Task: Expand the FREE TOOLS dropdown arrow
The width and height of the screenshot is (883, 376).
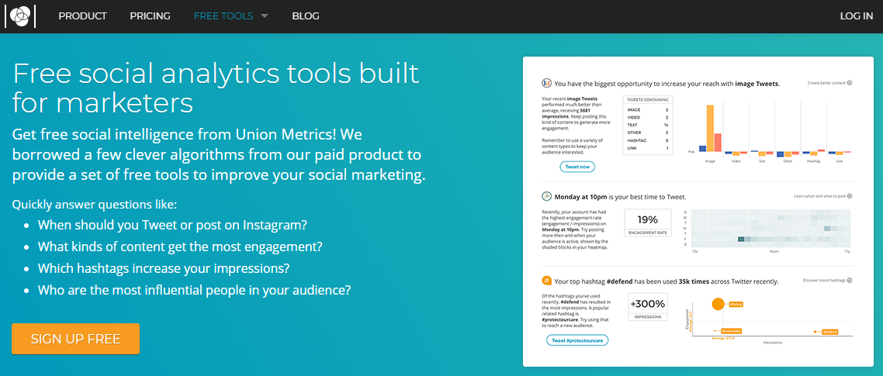Action: [264, 16]
